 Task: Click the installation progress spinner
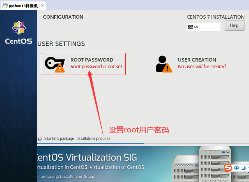coord(40,139)
